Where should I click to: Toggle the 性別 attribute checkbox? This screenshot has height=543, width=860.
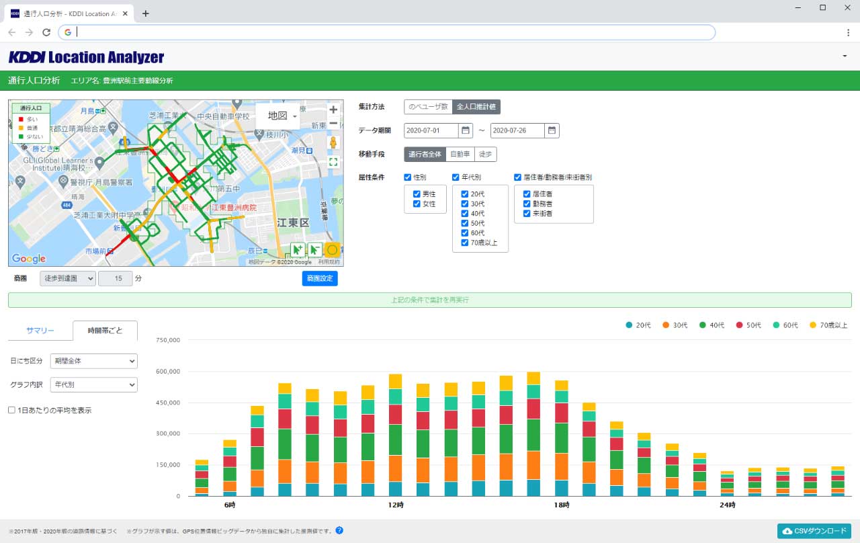coord(408,177)
